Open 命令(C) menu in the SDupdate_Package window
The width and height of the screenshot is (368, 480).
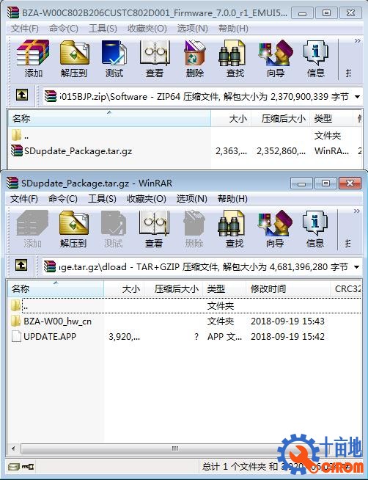(x=62, y=199)
